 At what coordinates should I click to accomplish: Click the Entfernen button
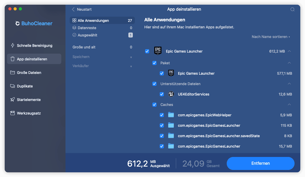pos(260,163)
